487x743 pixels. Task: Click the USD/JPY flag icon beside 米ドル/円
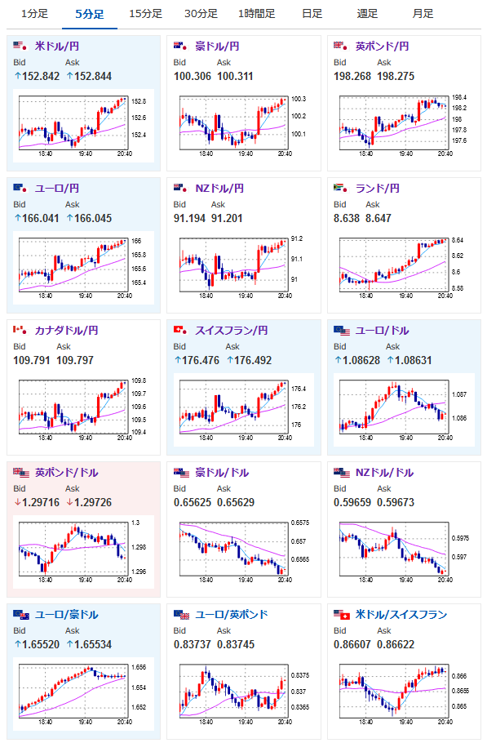coord(20,46)
